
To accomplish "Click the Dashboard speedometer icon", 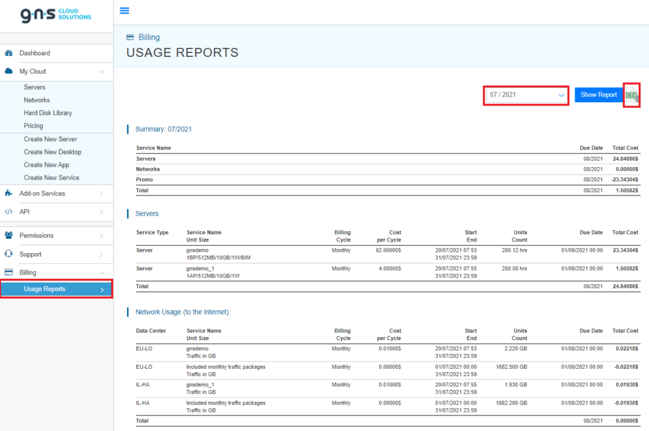I will [8, 53].
